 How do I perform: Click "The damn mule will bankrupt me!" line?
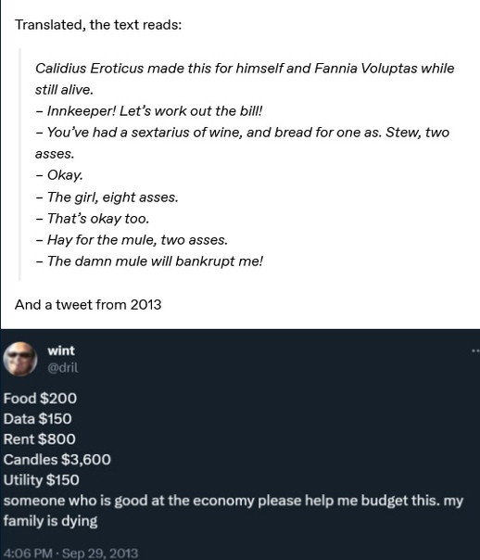(149, 261)
